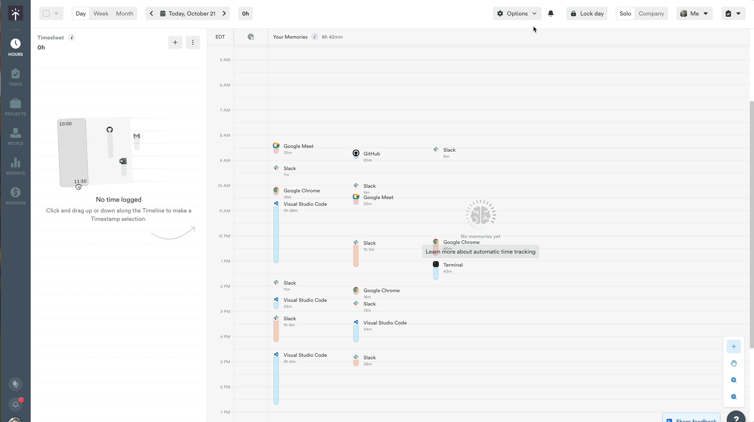
Task: Open the Options dropdown
Action: (517, 13)
